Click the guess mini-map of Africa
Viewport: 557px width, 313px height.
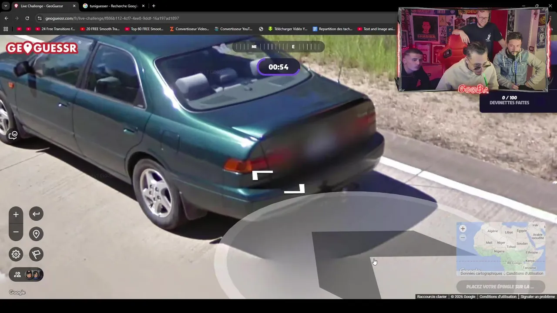500,249
